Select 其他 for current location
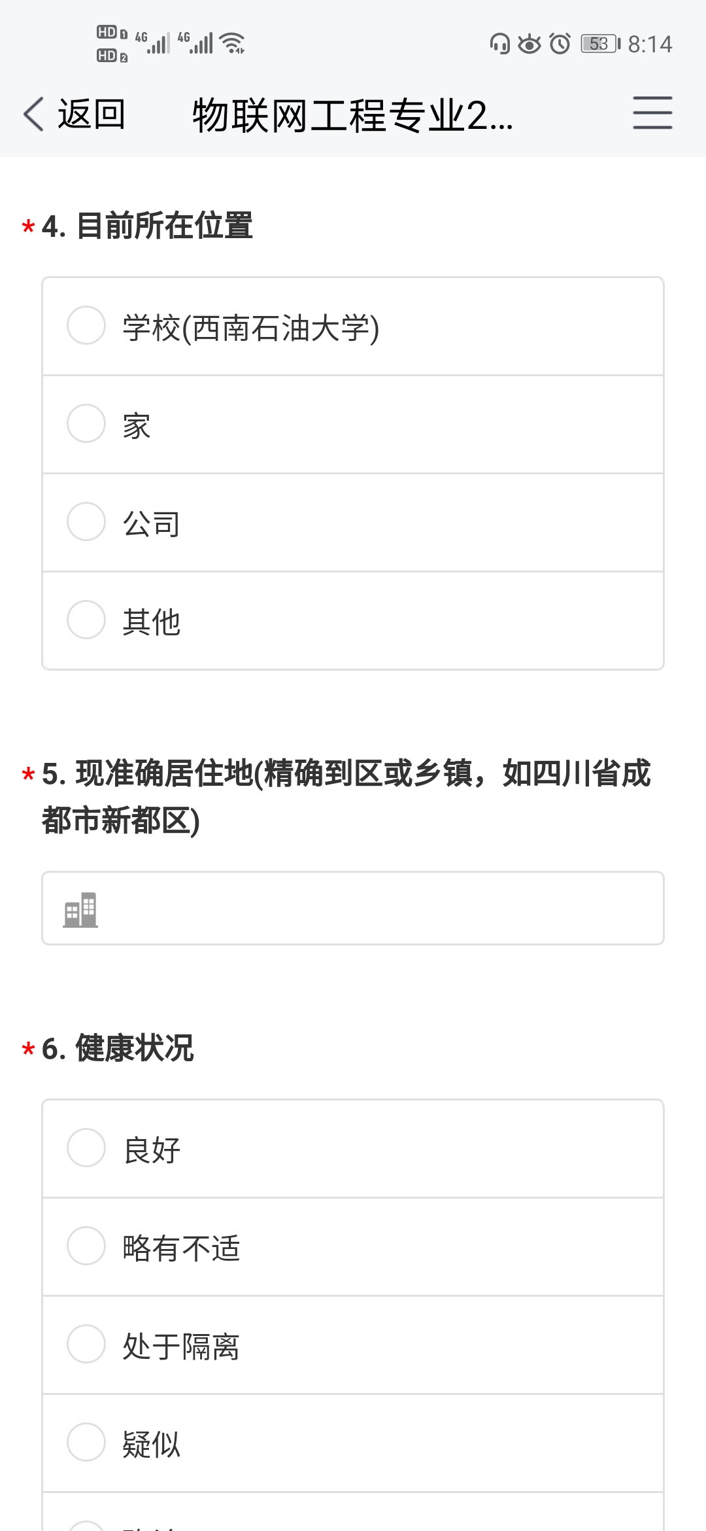The width and height of the screenshot is (706, 1531). (86, 620)
